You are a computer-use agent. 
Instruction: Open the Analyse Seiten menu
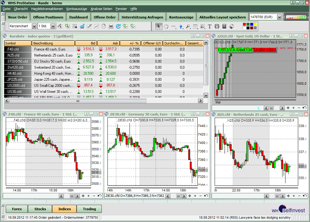(101, 9)
